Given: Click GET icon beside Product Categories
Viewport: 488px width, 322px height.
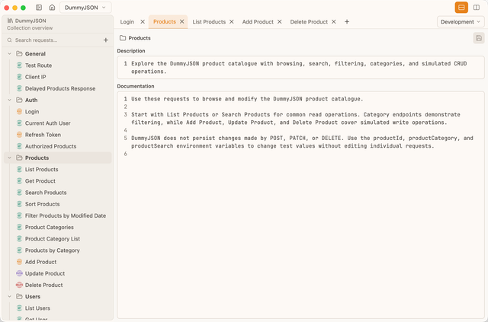Looking at the screenshot, I should 19,227.
